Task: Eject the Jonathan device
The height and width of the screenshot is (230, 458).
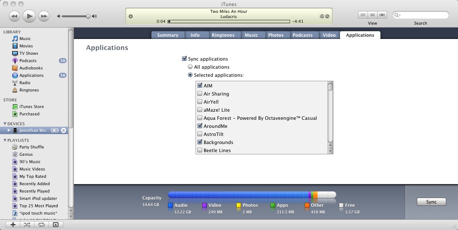Action: (63, 130)
